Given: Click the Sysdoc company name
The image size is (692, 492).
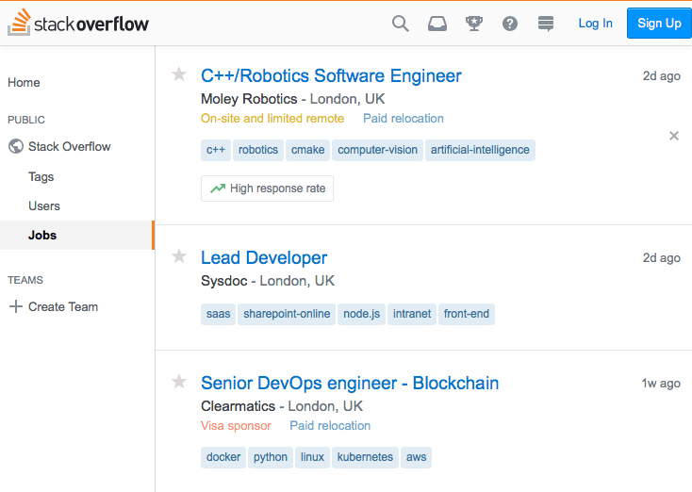Looking at the screenshot, I should (223, 281).
